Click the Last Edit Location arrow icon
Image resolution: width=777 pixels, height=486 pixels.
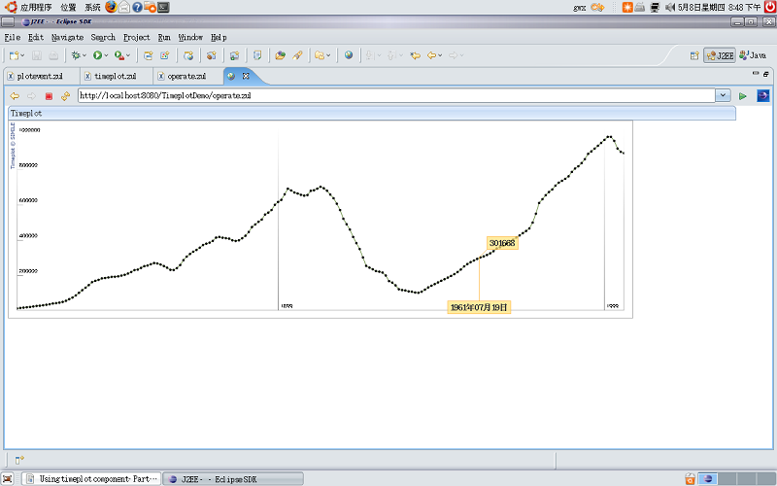point(416,55)
